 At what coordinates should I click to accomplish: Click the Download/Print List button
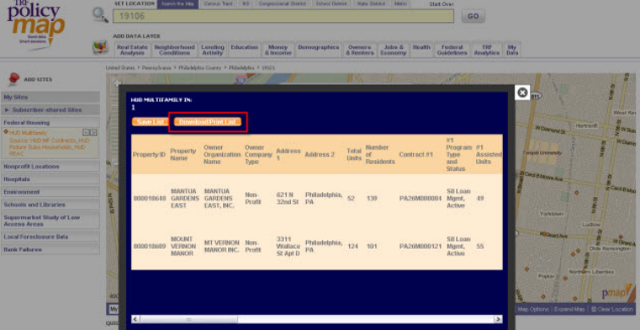click(x=208, y=122)
